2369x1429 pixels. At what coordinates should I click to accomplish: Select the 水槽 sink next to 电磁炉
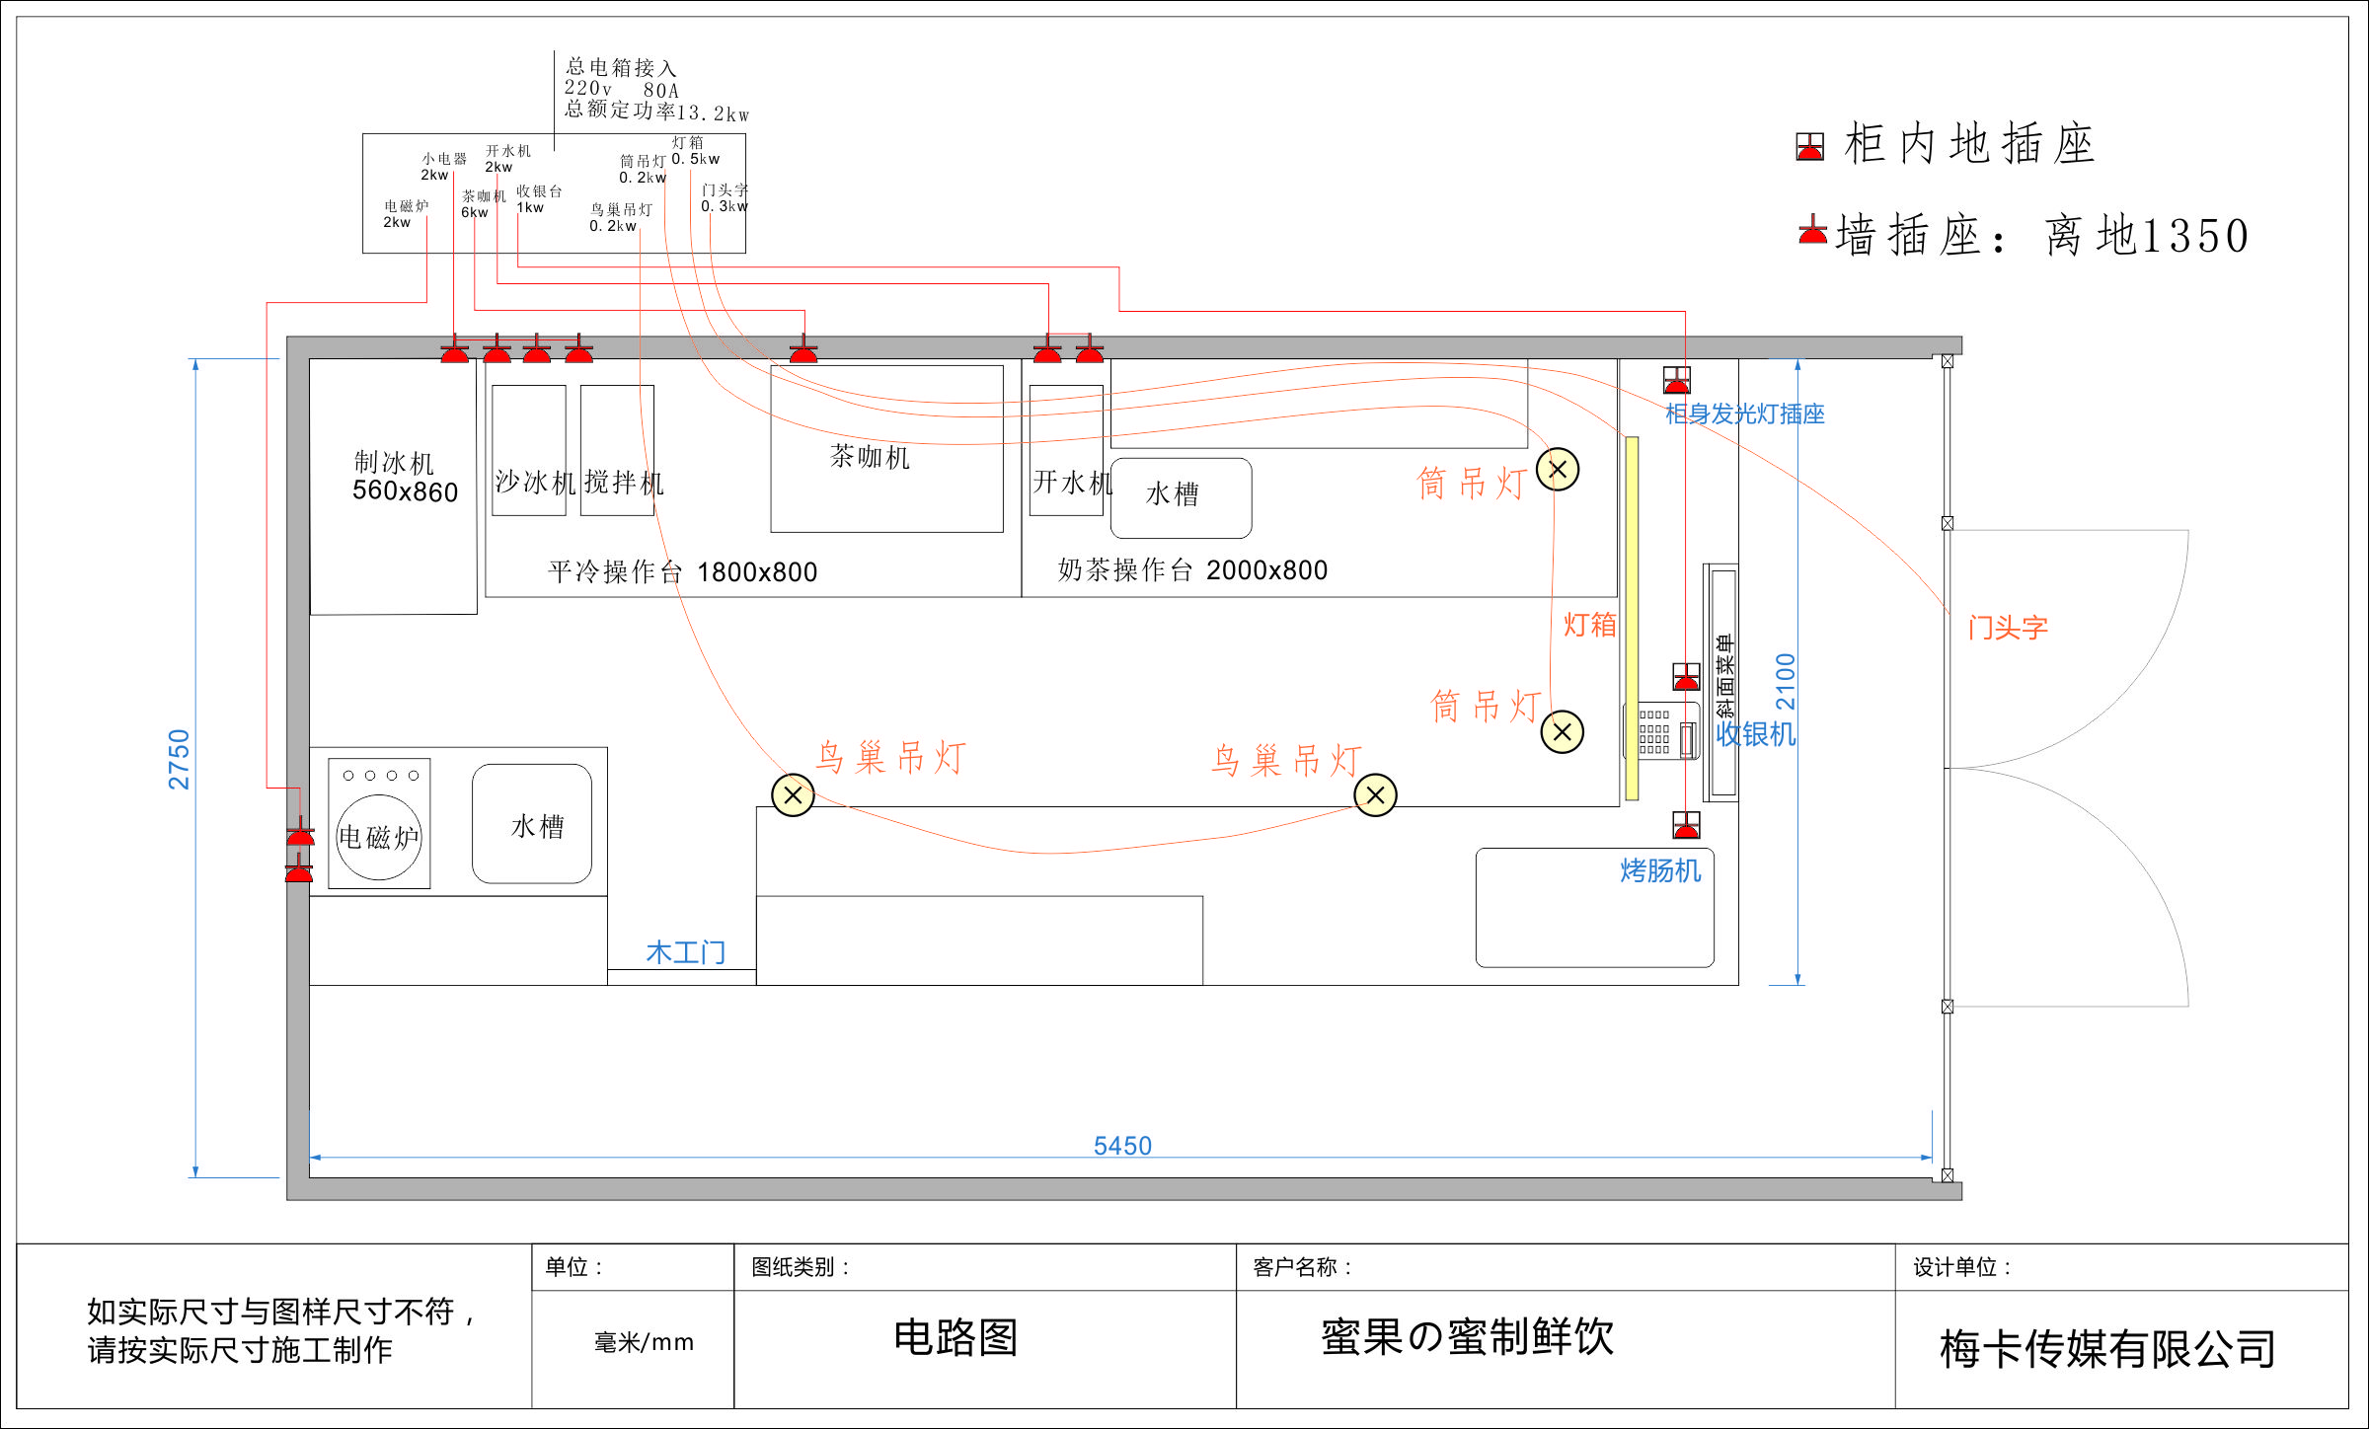click(x=532, y=824)
